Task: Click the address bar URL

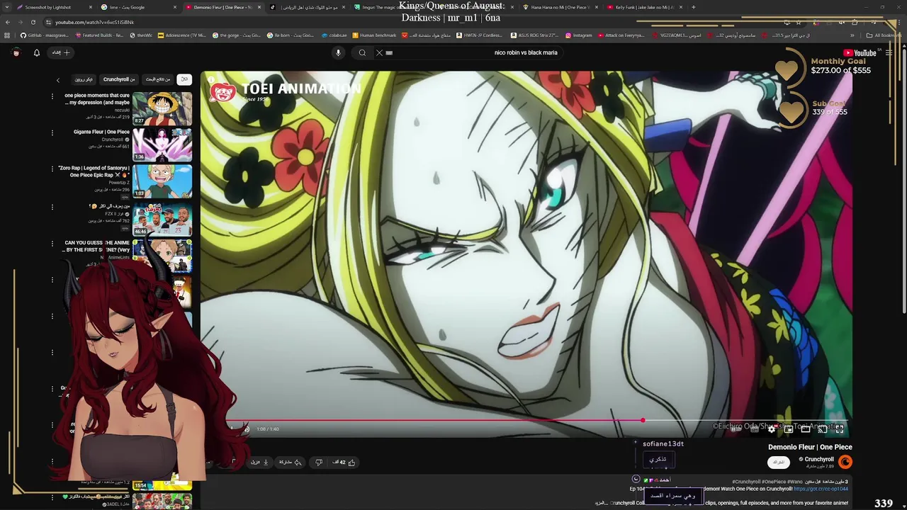Action: [94, 22]
